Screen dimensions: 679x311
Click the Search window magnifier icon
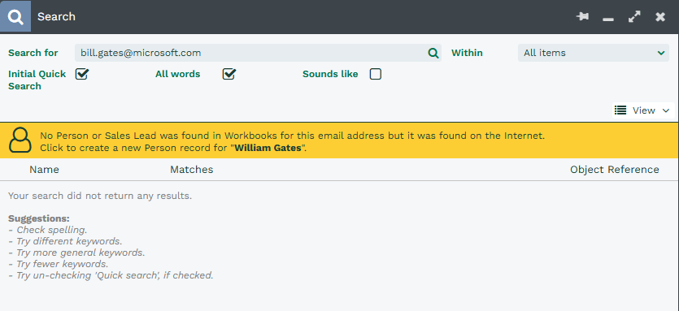(15, 17)
